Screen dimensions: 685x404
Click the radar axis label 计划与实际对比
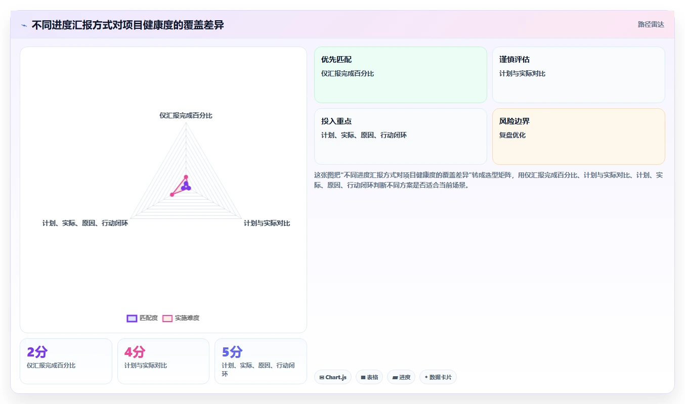coord(267,223)
